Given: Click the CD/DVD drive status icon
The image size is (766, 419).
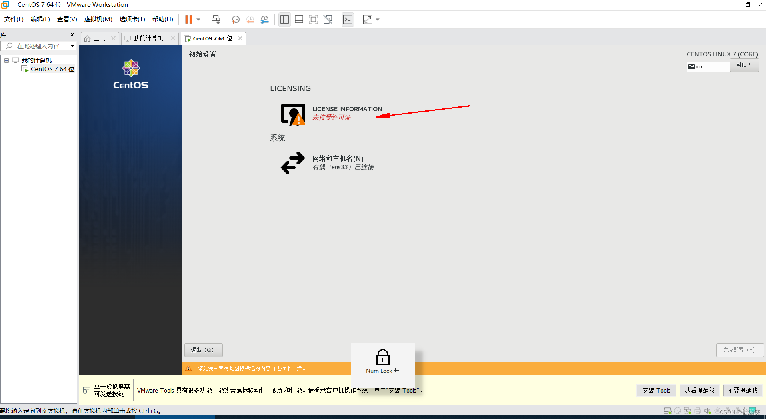Looking at the screenshot, I should 678,411.
